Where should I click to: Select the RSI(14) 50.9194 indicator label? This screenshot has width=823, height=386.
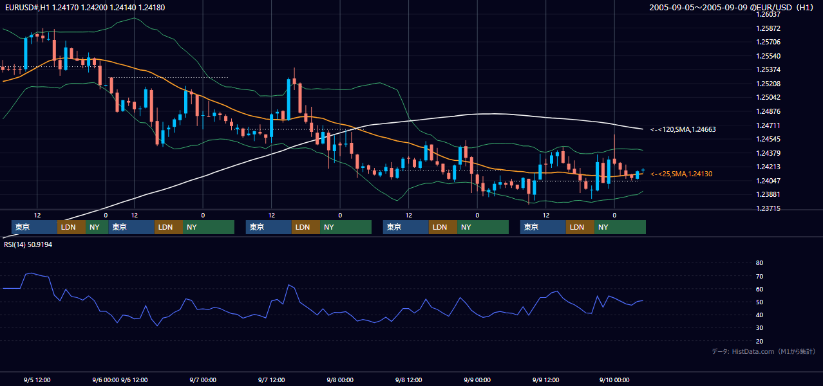(29, 244)
